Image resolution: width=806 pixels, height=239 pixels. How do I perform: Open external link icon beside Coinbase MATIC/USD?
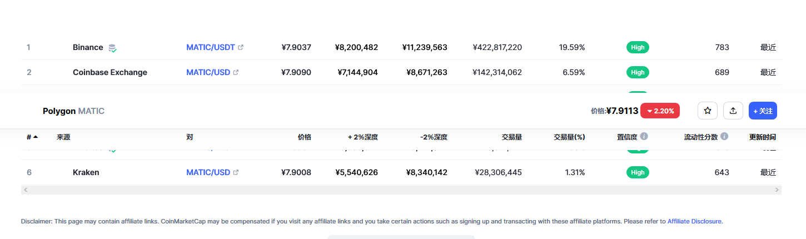click(236, 72)
